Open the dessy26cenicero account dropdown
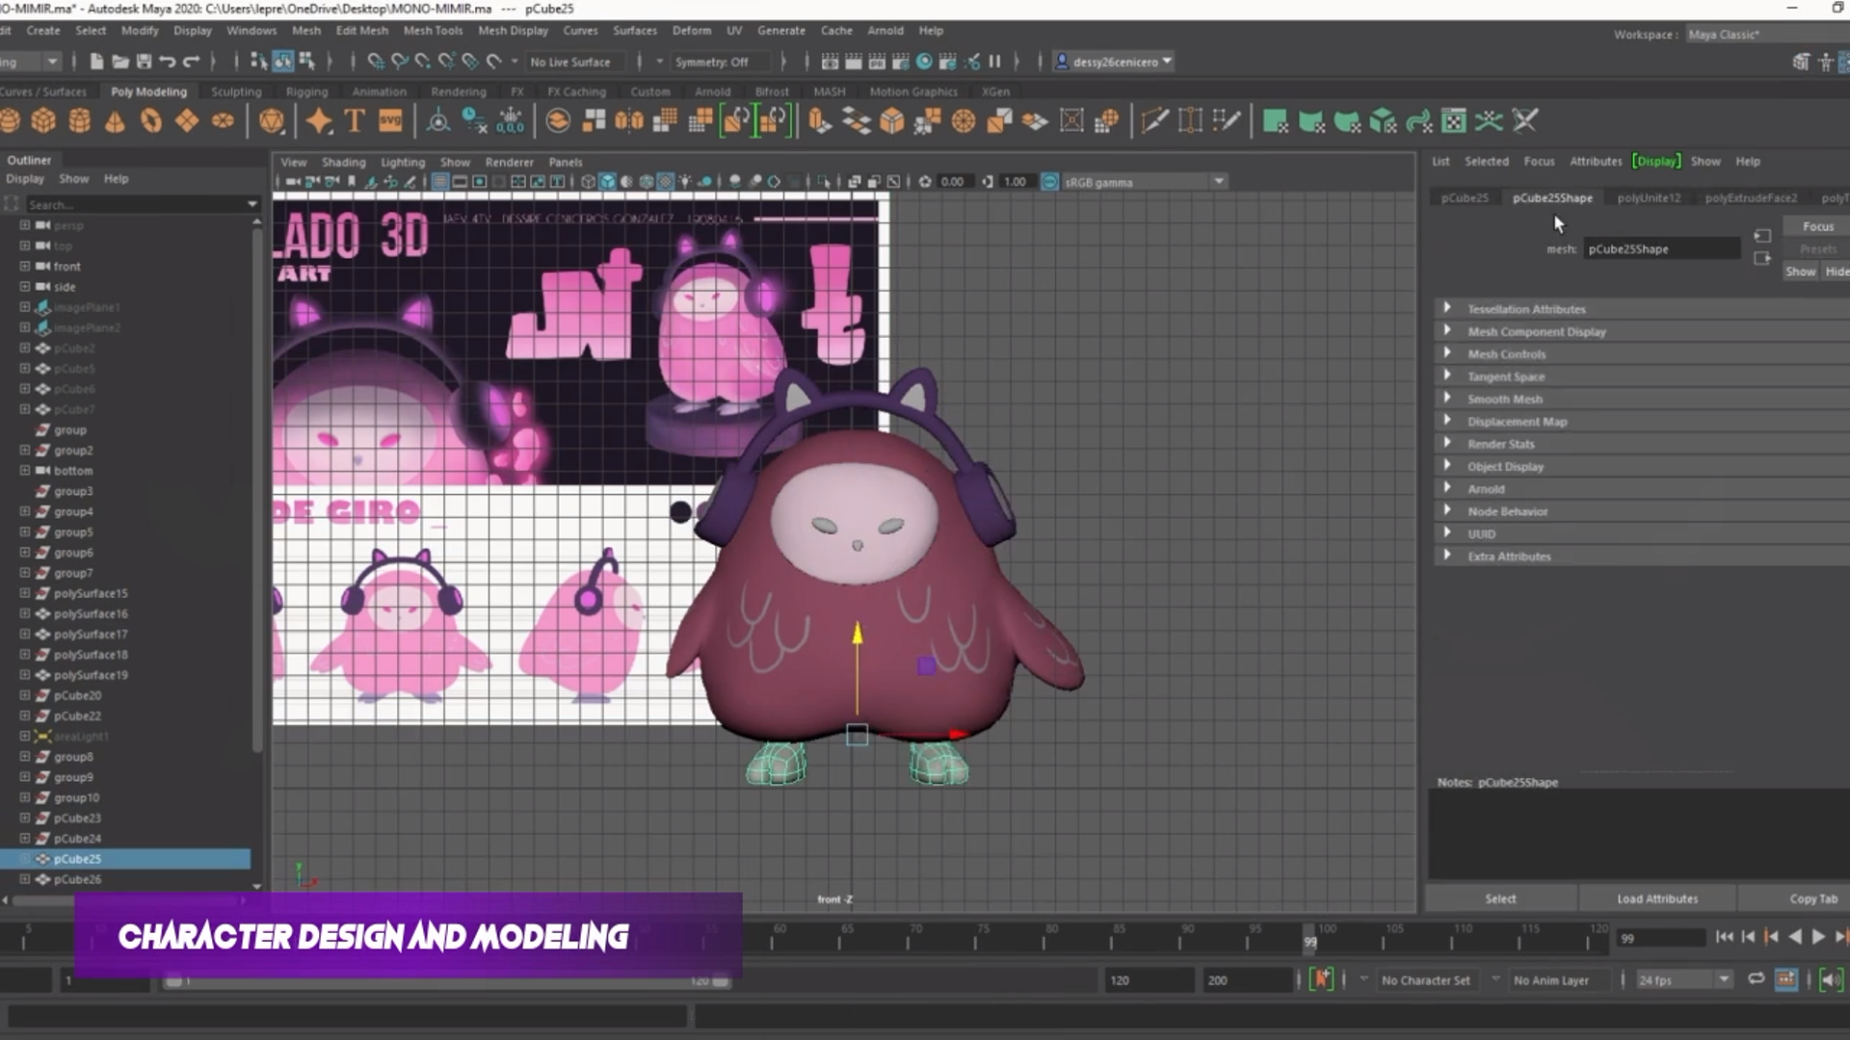This screenshot has height=1040, width=1850. (1115, 62)
